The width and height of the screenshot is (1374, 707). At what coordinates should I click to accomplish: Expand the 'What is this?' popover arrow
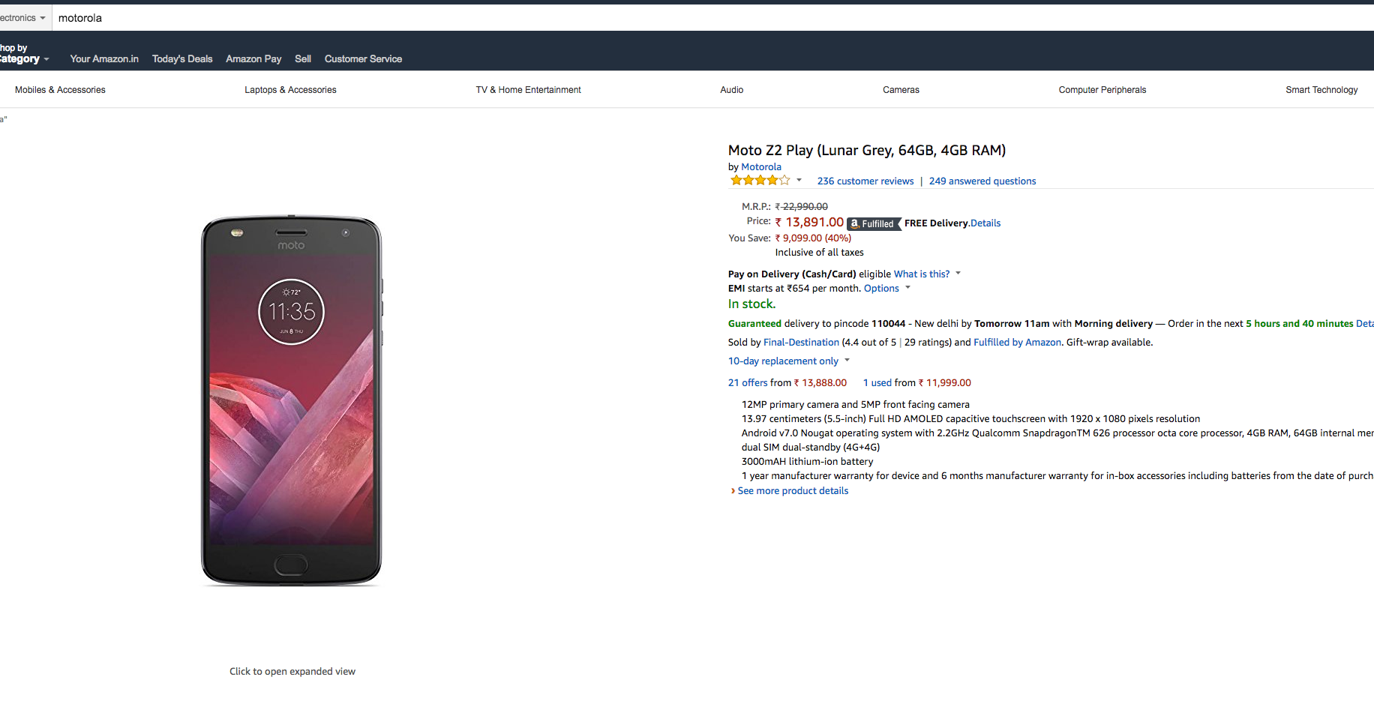coord(958,274)
